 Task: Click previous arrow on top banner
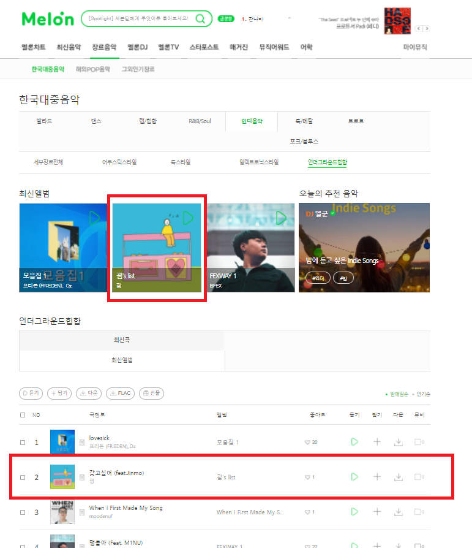tap(419, 29)
